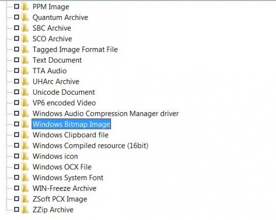Select Tagged Image Format File entry

[x=75, y=50]
